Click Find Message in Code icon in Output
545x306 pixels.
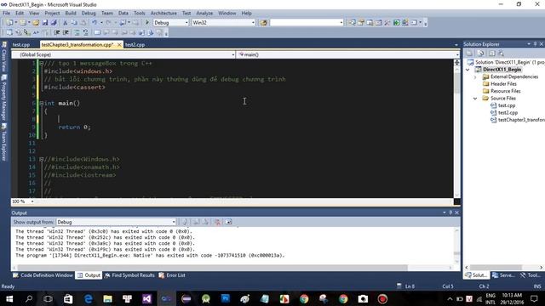(185, 222)
